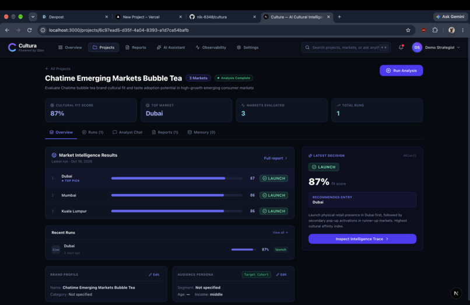Screen dimensions: 470x305
Task: Bookmark this page with the star icon
Action: (x=408, y=30)
